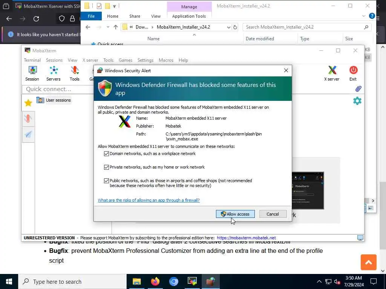
Task: Click the red Exit power icon
Action: (x=353, y=73)
